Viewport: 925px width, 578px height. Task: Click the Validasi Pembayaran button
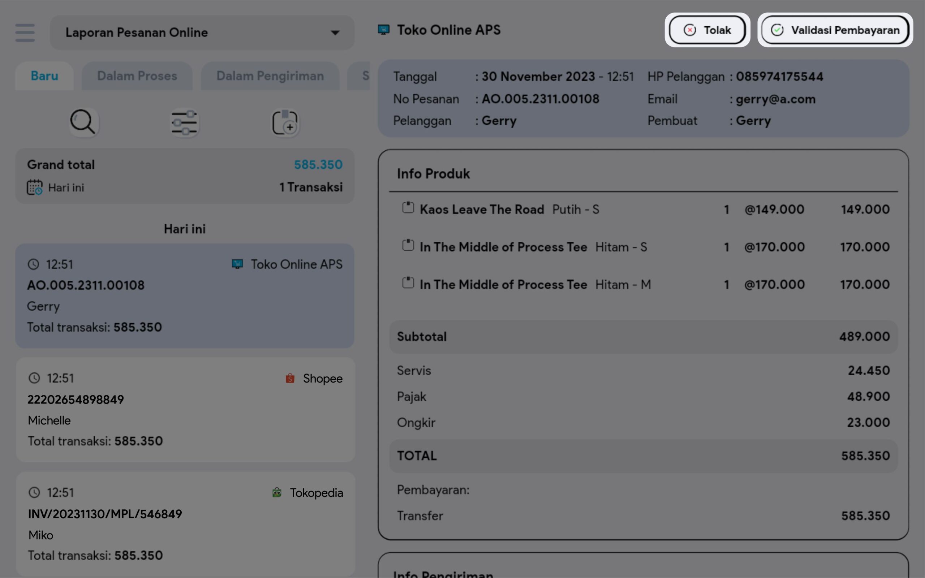tap(835, 30)
